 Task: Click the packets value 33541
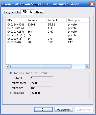coord(31,25)
